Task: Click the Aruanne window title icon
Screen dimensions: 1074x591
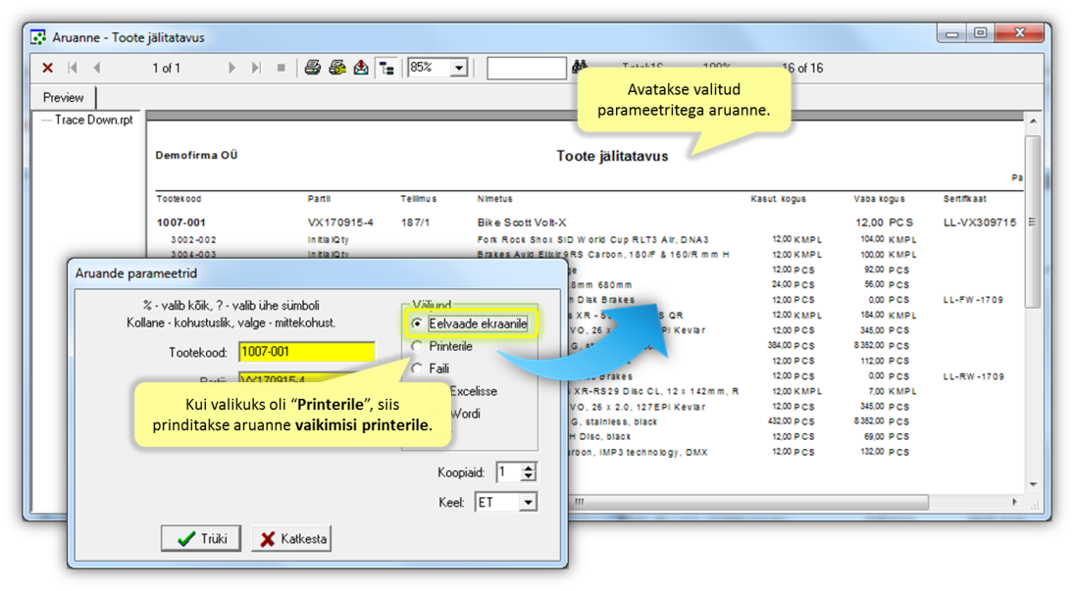Action: pyautogui.click(x=38, y=37)
